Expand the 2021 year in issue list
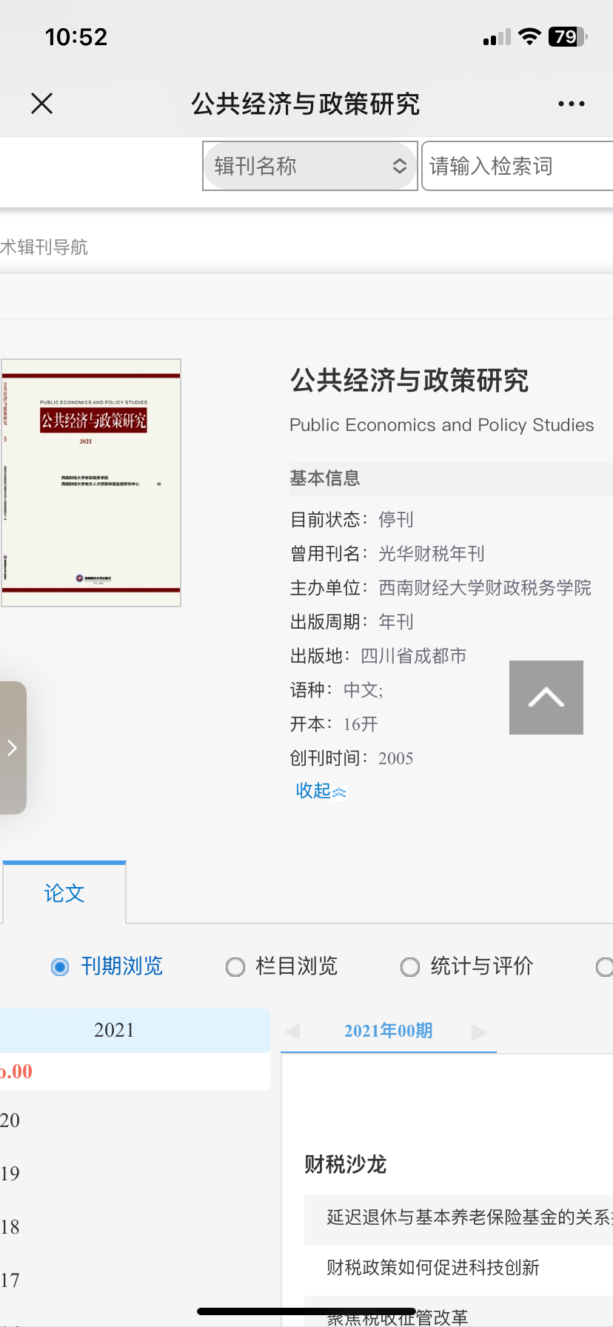Viewport: 613px width, 1327px height. 115,1030
